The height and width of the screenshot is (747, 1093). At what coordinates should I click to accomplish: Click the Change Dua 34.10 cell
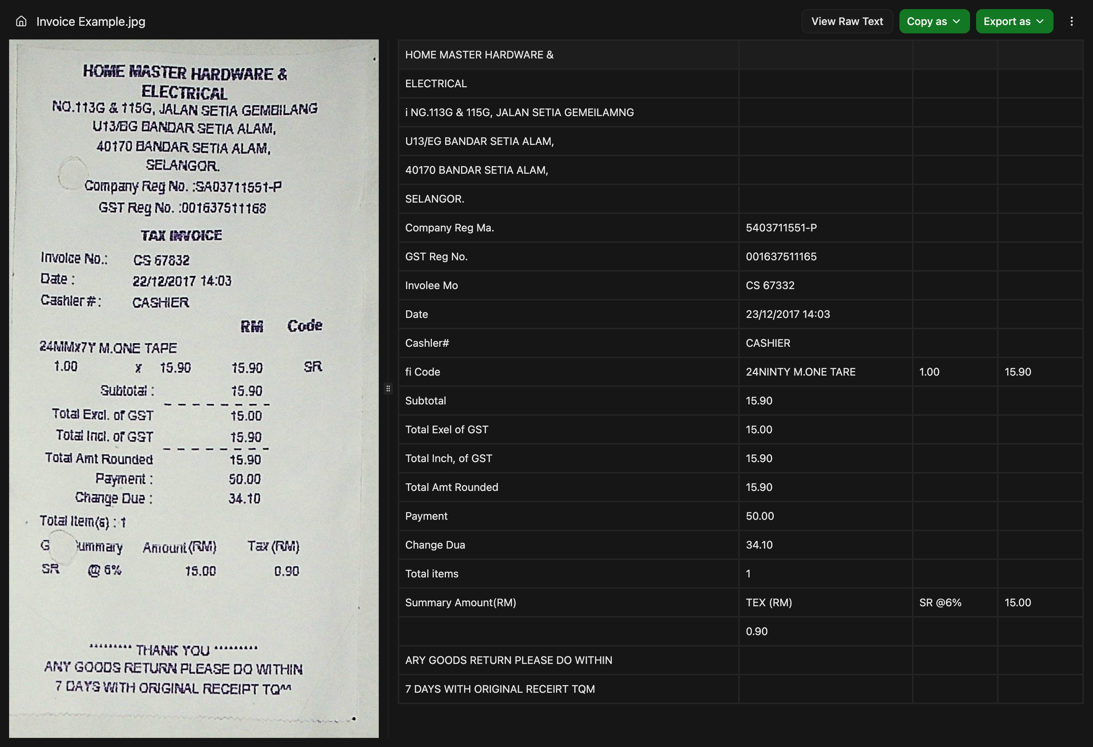[759, 544]
